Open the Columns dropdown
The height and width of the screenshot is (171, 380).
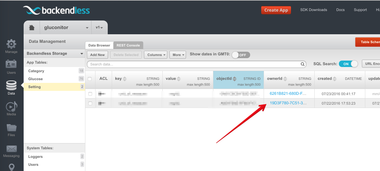point(156,55)
